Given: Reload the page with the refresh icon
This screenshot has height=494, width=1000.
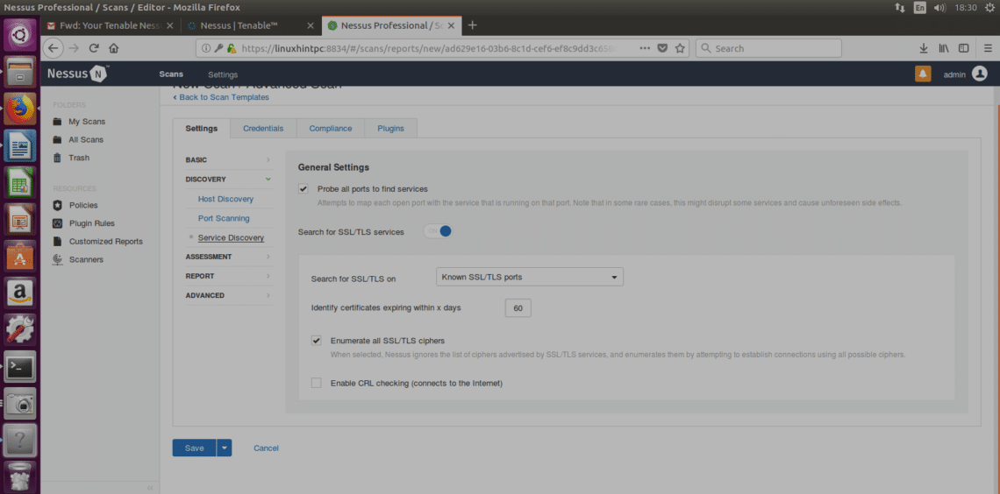Looking at the screenshot, I should 94,48.
